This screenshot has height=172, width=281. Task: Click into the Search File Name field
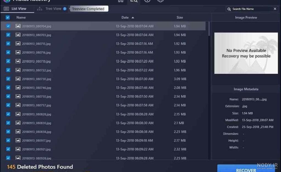coord(252,9)
